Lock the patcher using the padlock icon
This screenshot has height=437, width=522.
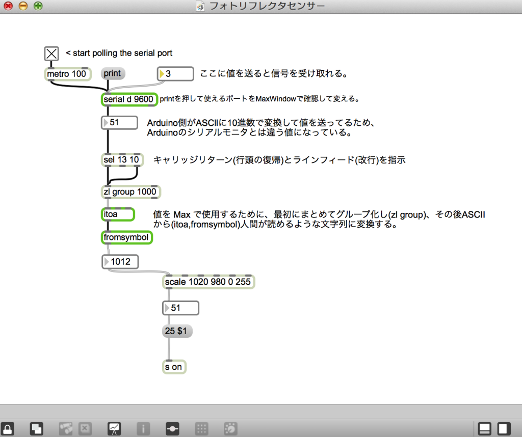(x=8, y=429)
